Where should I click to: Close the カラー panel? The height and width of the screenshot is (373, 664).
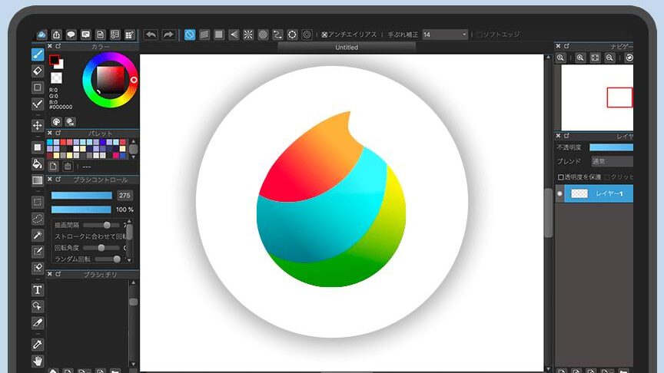point(49,46)
